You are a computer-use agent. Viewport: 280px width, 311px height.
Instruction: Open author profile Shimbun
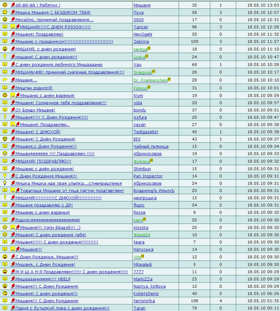point(142,169)
